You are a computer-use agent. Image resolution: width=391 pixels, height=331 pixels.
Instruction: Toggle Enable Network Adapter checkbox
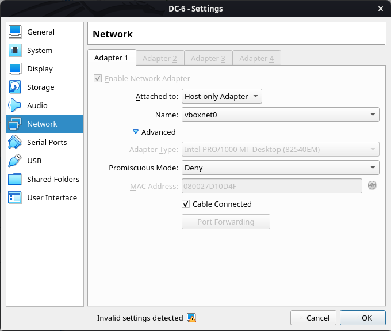tap(98, 78)
